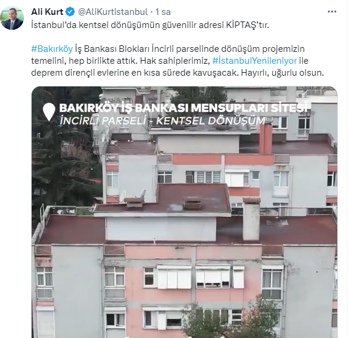Click the white location pin icon
348x338 pixels.
(x=49, y=111)
